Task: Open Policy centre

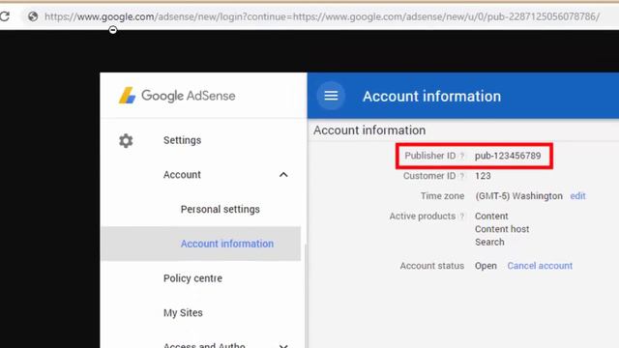Action: point(192,278)
